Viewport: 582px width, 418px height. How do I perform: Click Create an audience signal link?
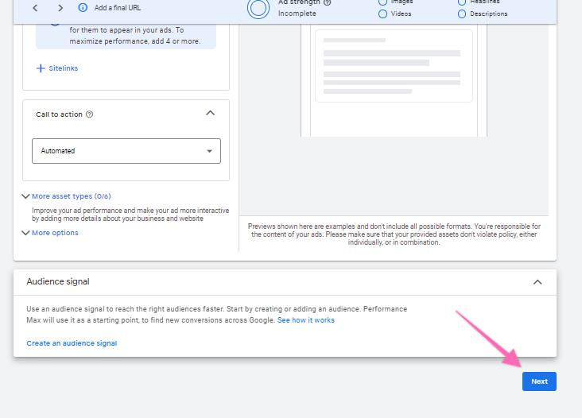pyautogui.click(x=72, y=343)
